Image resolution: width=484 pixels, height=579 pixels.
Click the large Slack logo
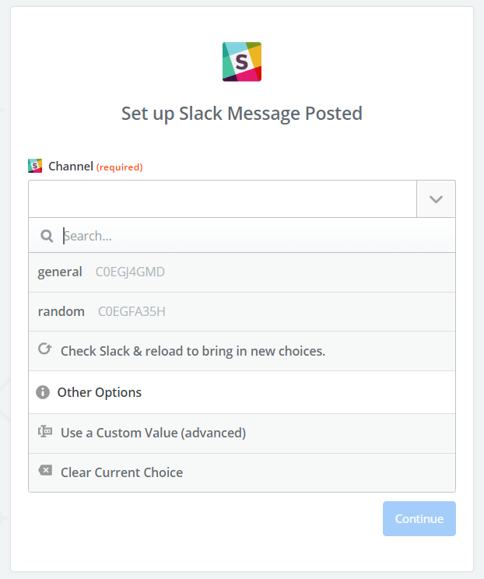[241, 61]
